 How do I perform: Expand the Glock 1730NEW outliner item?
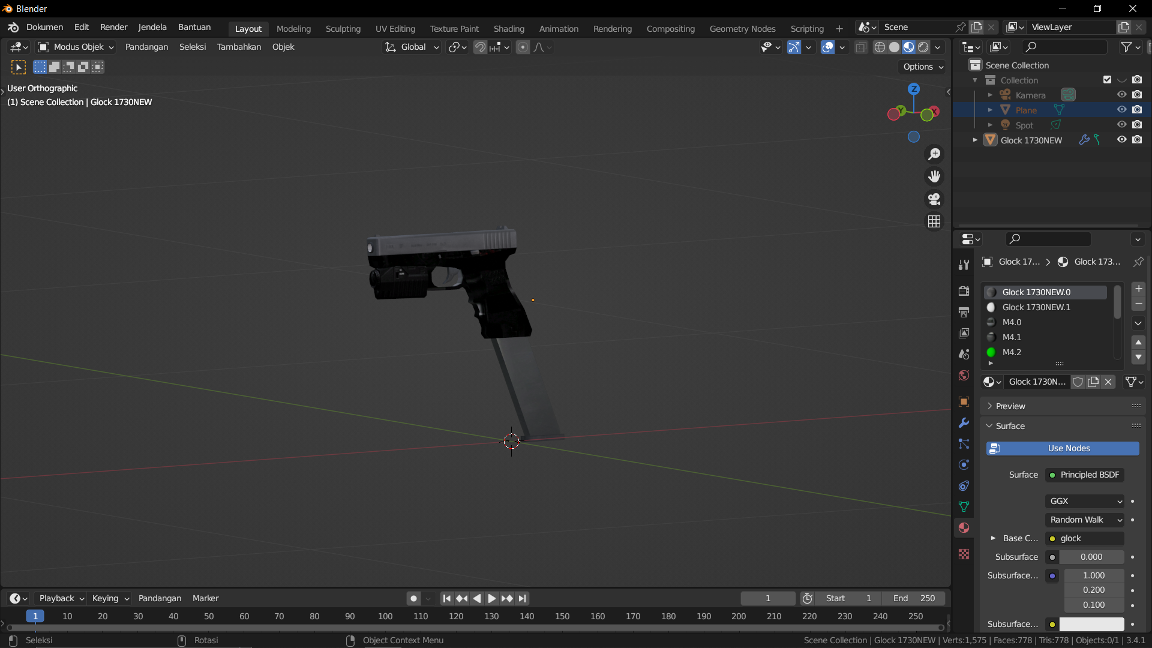pyautogui.click(x=974, y=140)
